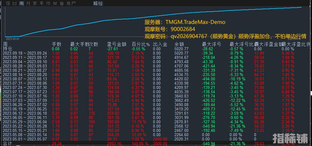312x146 pixels.
Task: Click the 2023.05.01 chart start date label
Action: (x=12, y=39)
